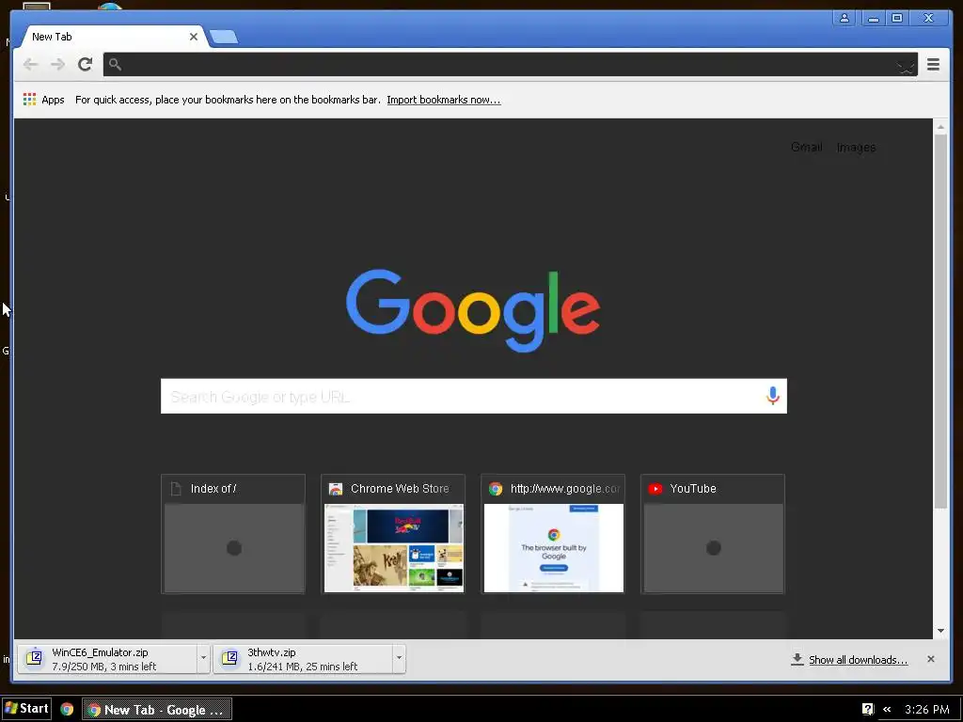
Task: Click the help tray icon
Action: click(x=868, y=709)
